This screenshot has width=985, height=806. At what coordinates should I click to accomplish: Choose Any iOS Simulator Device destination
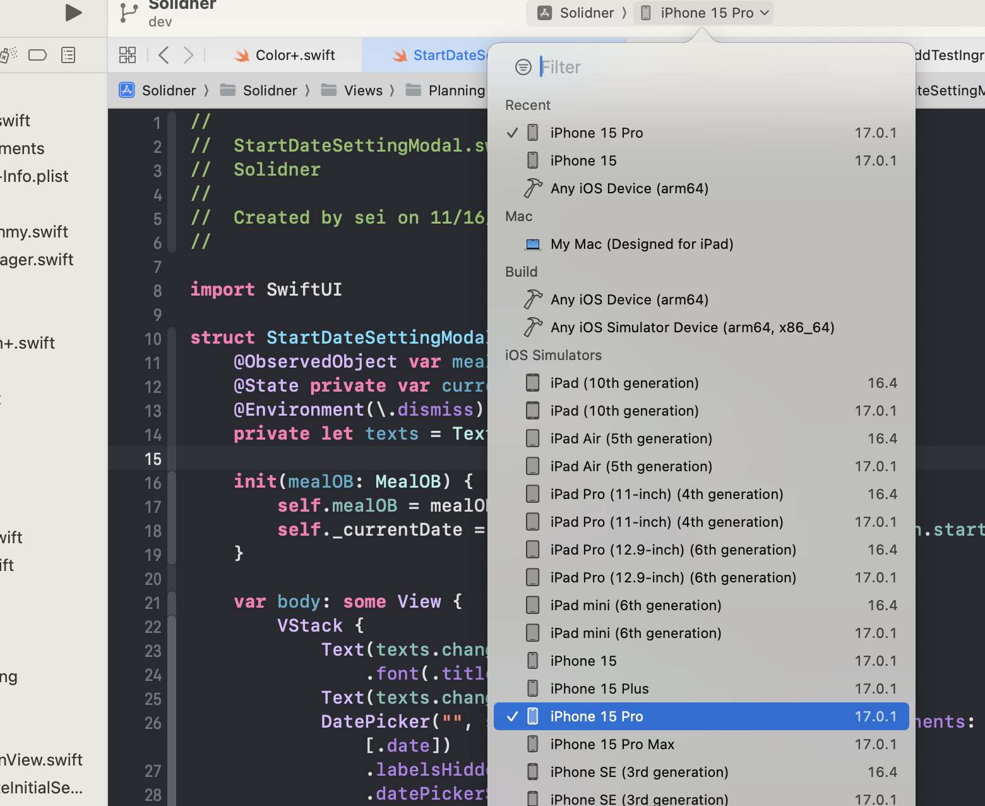(x=701, y=327)
